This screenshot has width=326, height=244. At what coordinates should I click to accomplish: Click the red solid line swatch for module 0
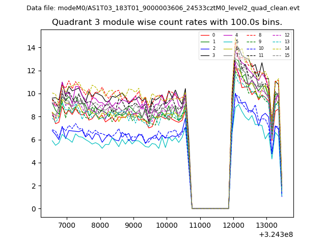[204, 35]
